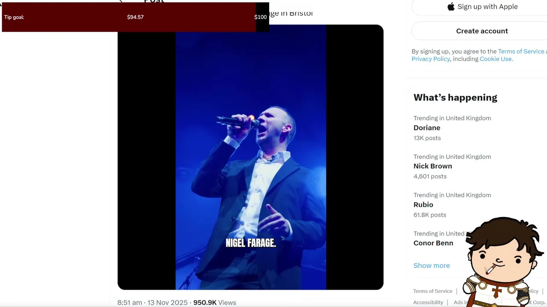Viewport: 547px width, 307px height.
Task: Open the Privacy Policy link
Action: click(430, 59)
